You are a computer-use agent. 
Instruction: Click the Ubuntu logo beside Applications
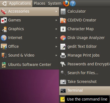[4, 4]
